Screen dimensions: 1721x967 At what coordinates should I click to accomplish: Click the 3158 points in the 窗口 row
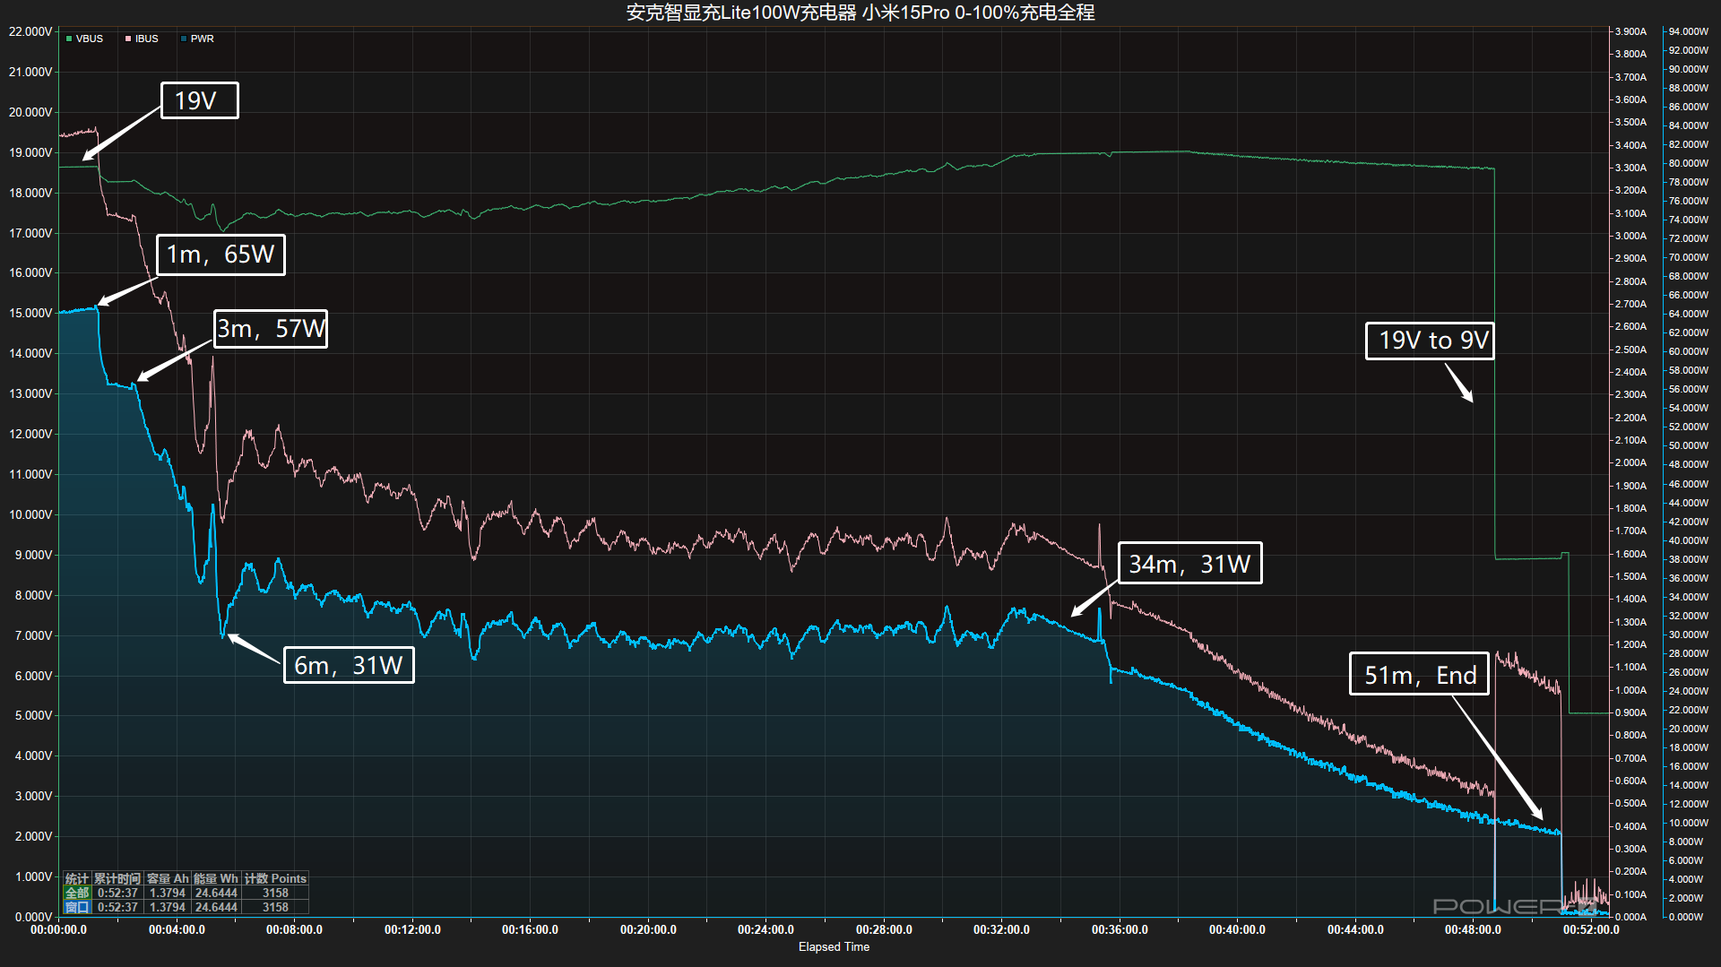pos(275,907)
